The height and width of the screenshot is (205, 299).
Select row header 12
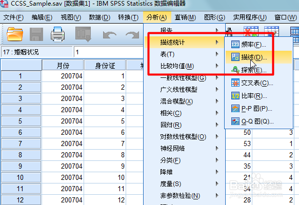pos(21,200)
